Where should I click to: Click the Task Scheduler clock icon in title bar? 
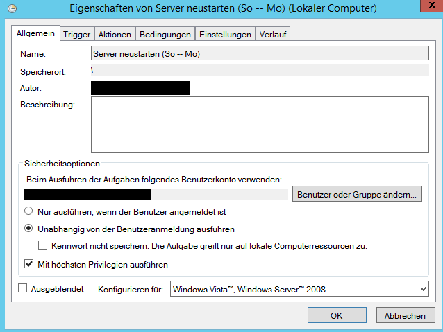point(12,9)
